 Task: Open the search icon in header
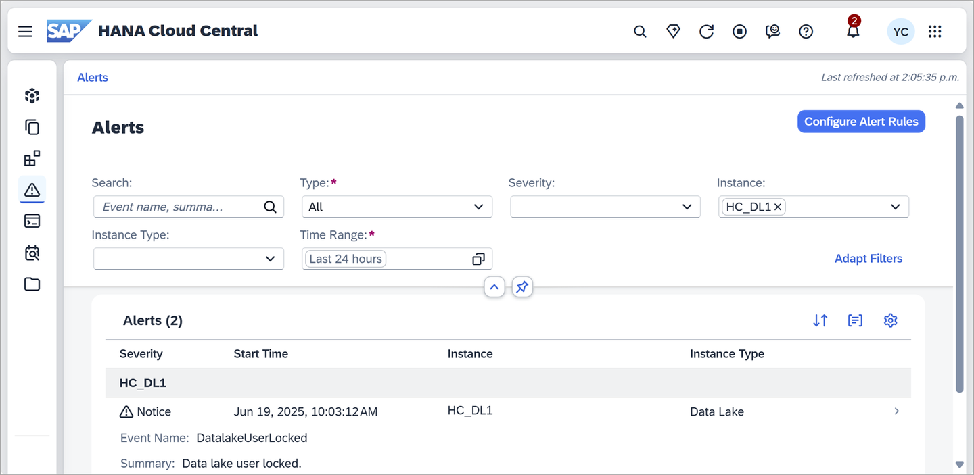point(640,32)
